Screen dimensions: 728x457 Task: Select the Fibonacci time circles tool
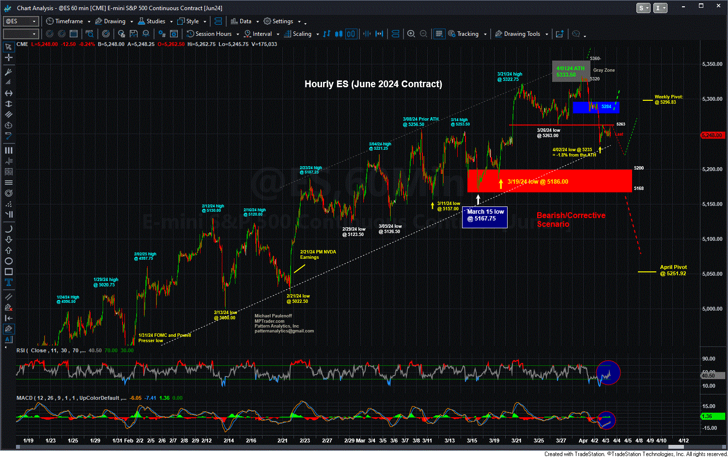pos(8,125)
